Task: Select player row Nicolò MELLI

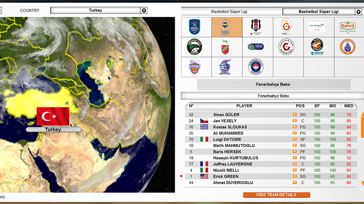Action: tap(271, 170)
